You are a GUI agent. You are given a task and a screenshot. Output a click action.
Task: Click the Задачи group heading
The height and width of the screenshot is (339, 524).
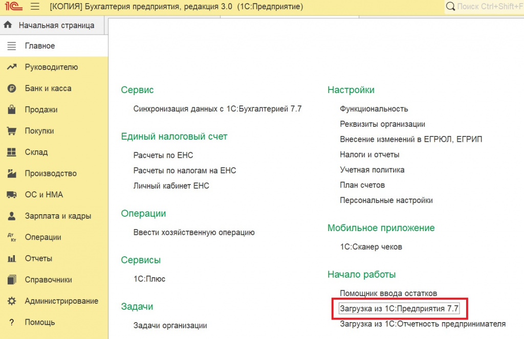[x=137, y=307]
